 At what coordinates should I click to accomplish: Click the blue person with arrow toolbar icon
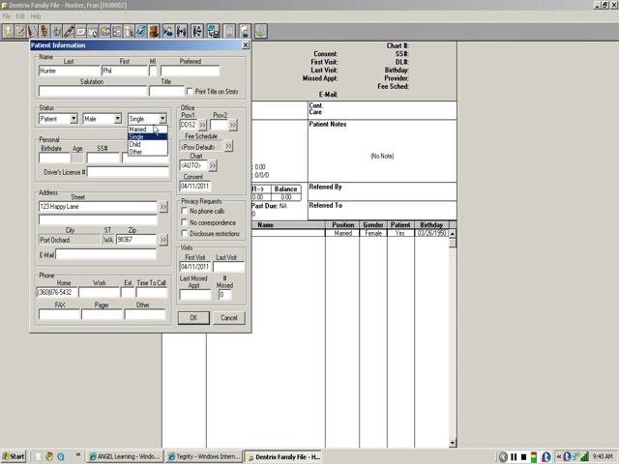[x=168, y=31]
